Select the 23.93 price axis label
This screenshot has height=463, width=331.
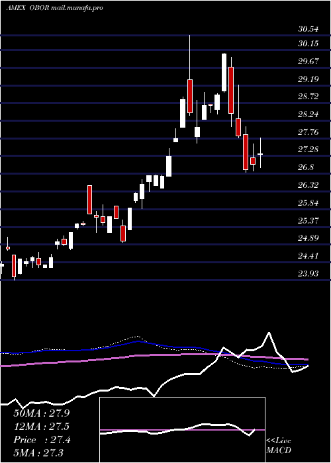[308, 273]
